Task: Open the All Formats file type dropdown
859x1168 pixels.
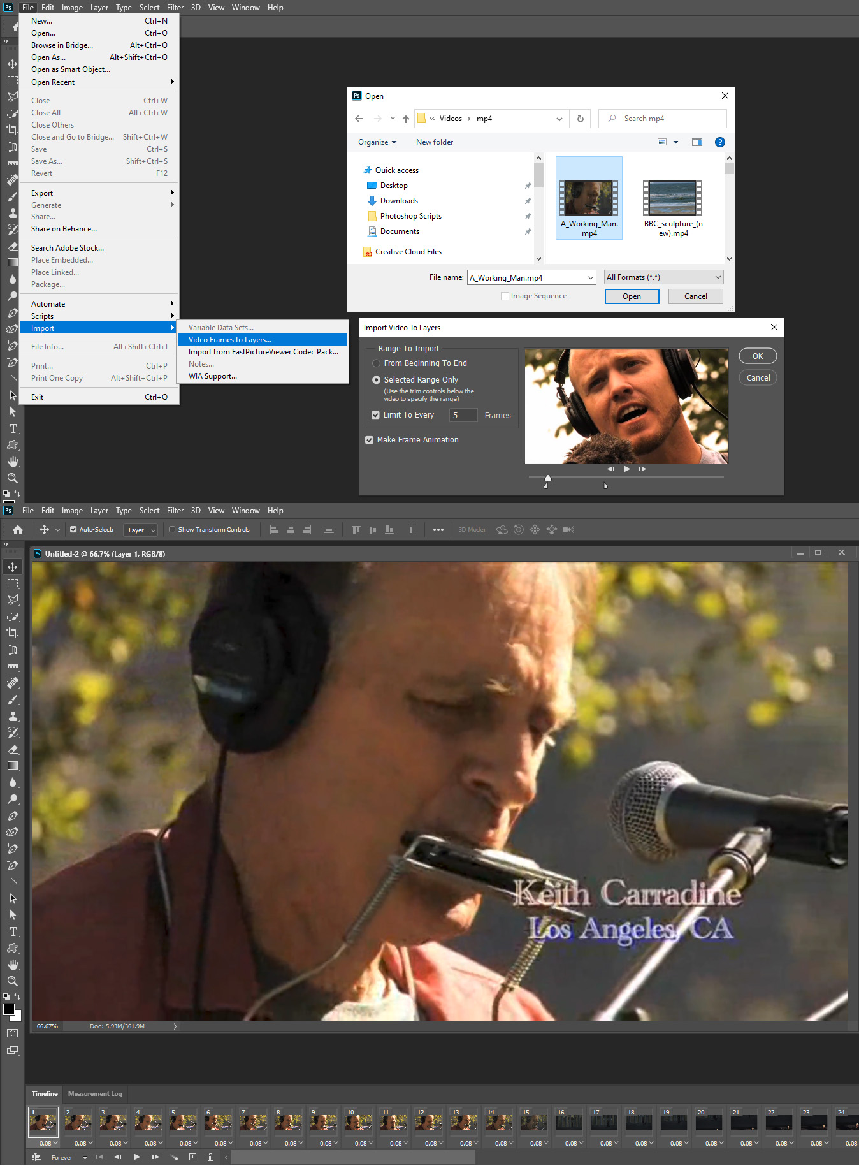Action: click(x=663, y=277)
